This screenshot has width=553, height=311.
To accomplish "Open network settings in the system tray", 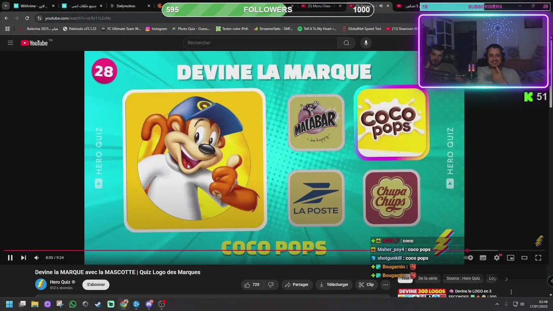I will coord(515,304).
